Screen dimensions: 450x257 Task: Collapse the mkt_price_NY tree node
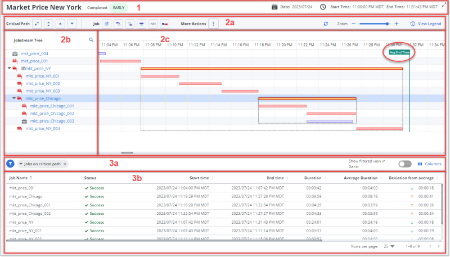coord(9,68)
